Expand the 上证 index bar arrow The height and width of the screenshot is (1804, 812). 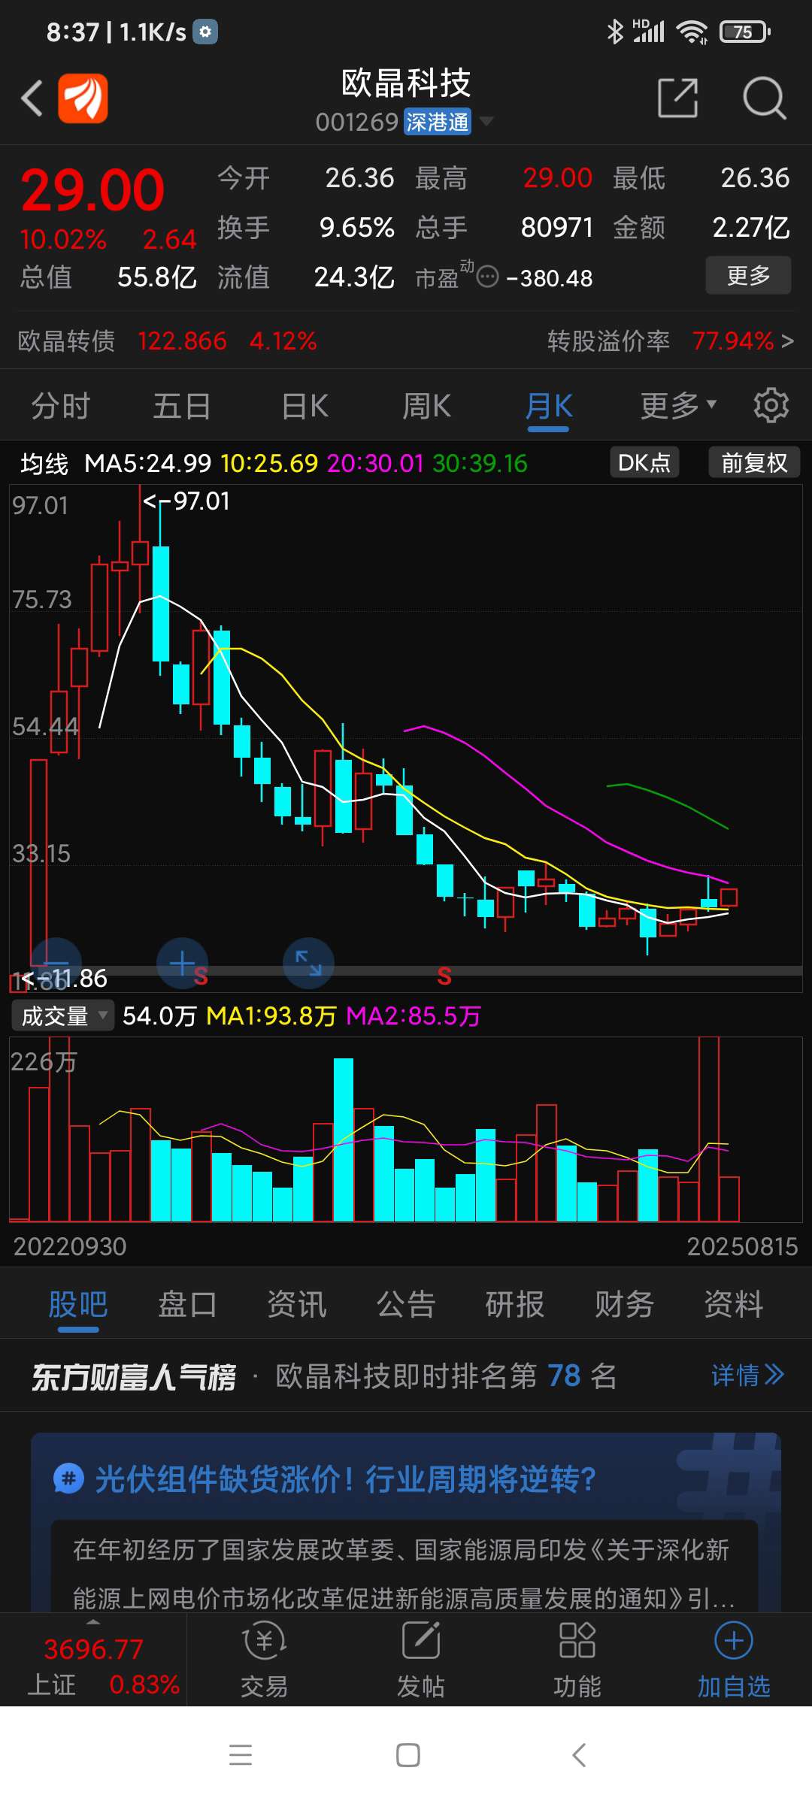pyautogui.click(x=92, y=1622)
